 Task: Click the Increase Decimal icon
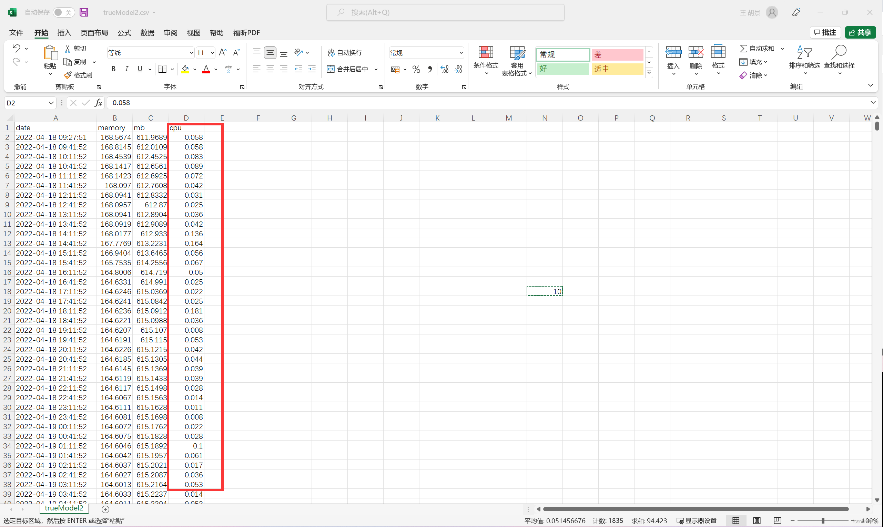click(444, 69)
